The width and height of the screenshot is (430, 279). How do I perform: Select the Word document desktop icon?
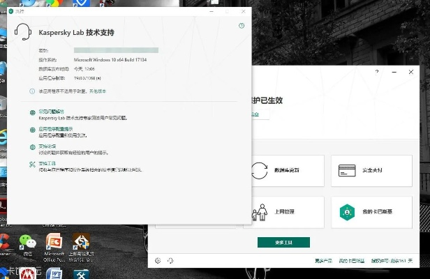54,273
